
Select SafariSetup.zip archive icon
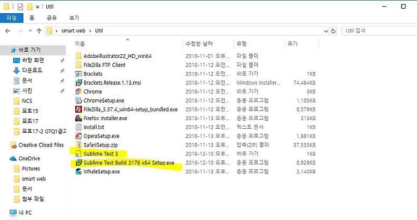pyautogui.click(x=78, y=145)
